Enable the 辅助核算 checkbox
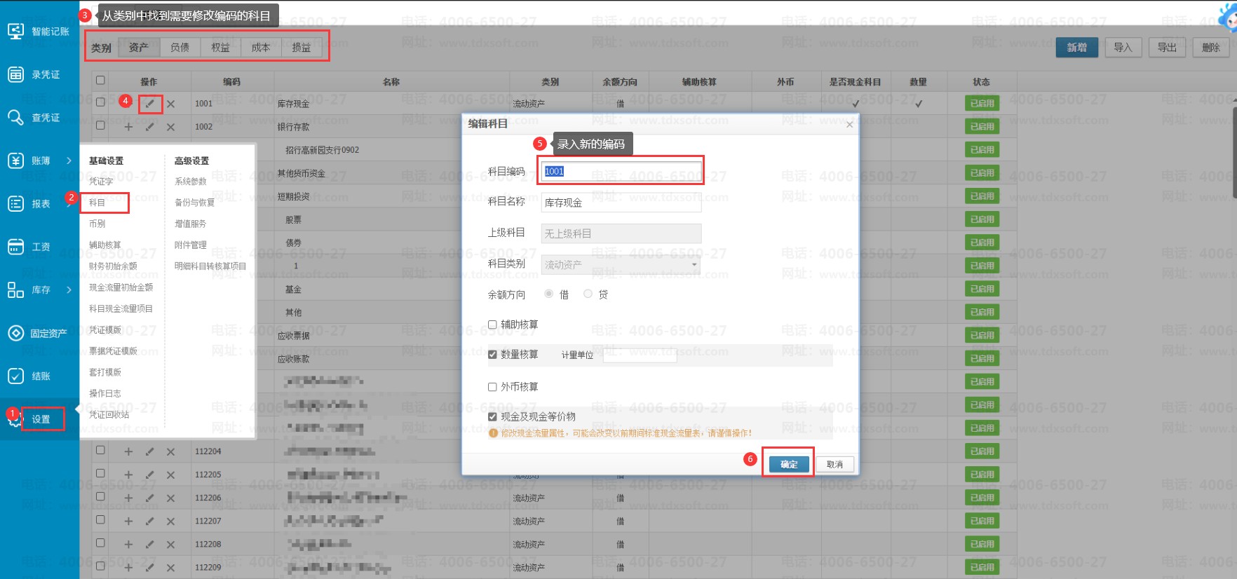This screenshot has width=1237, height=579. coord(492,325)
